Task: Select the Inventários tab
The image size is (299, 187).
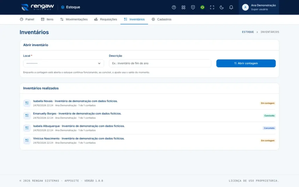Action: [x=134, y=19]
